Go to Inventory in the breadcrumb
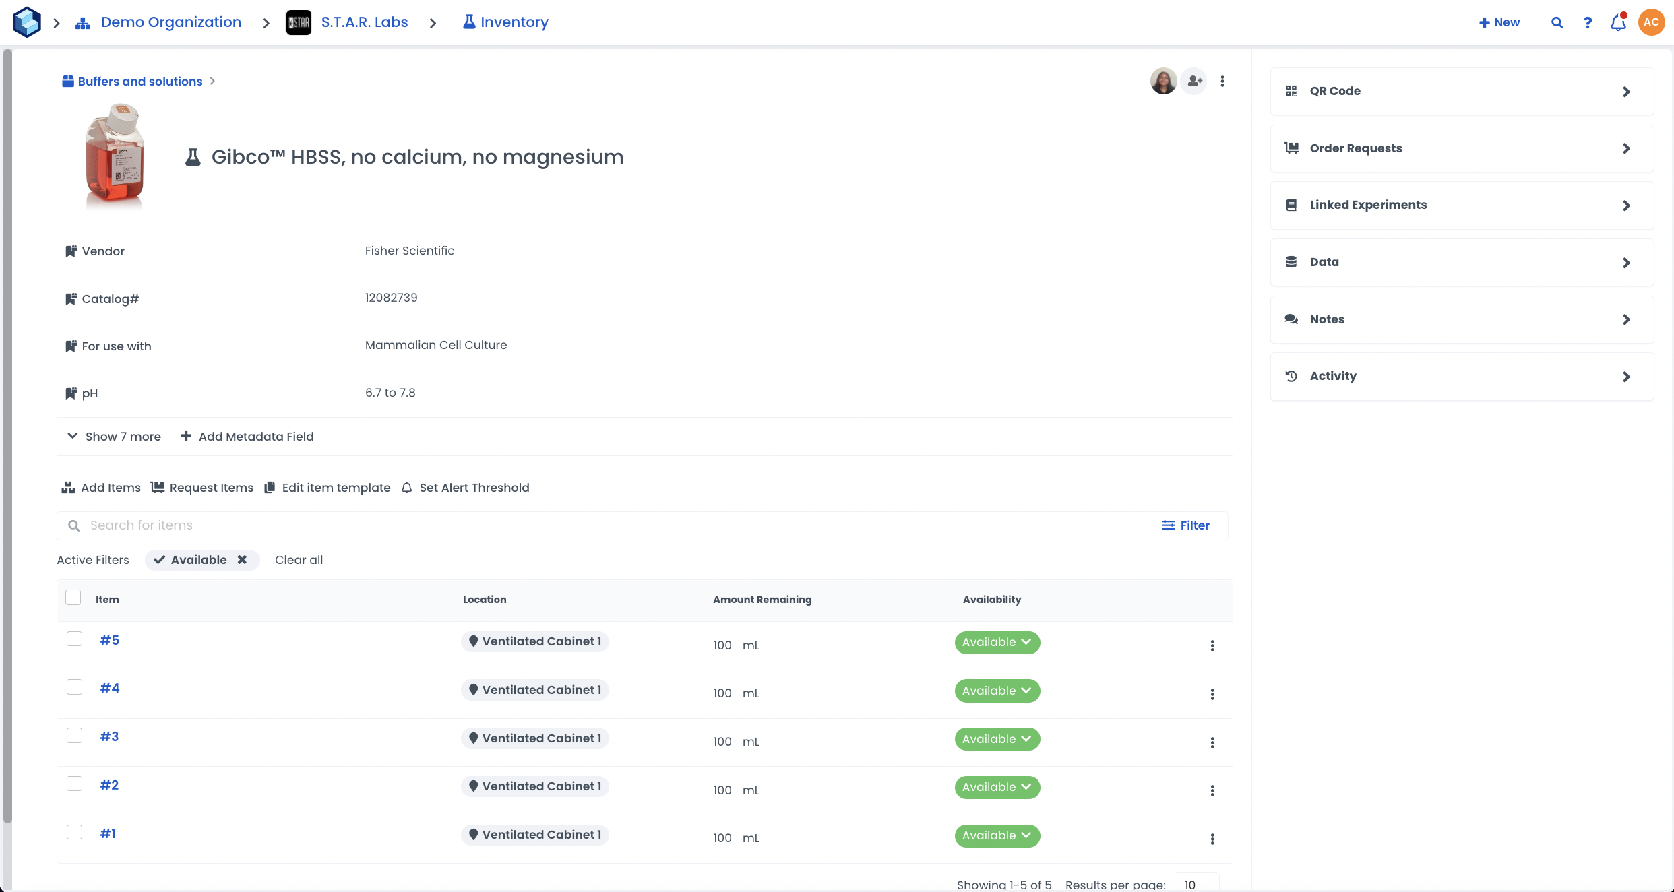The height and width of the screenshot is (892, 1674). (514, 22)
